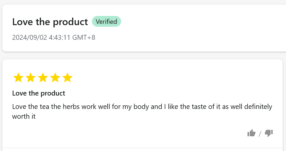Select the second rating star
Image resolution: width=286 pixels, height=151 pixels.
(x=30, y=78)
